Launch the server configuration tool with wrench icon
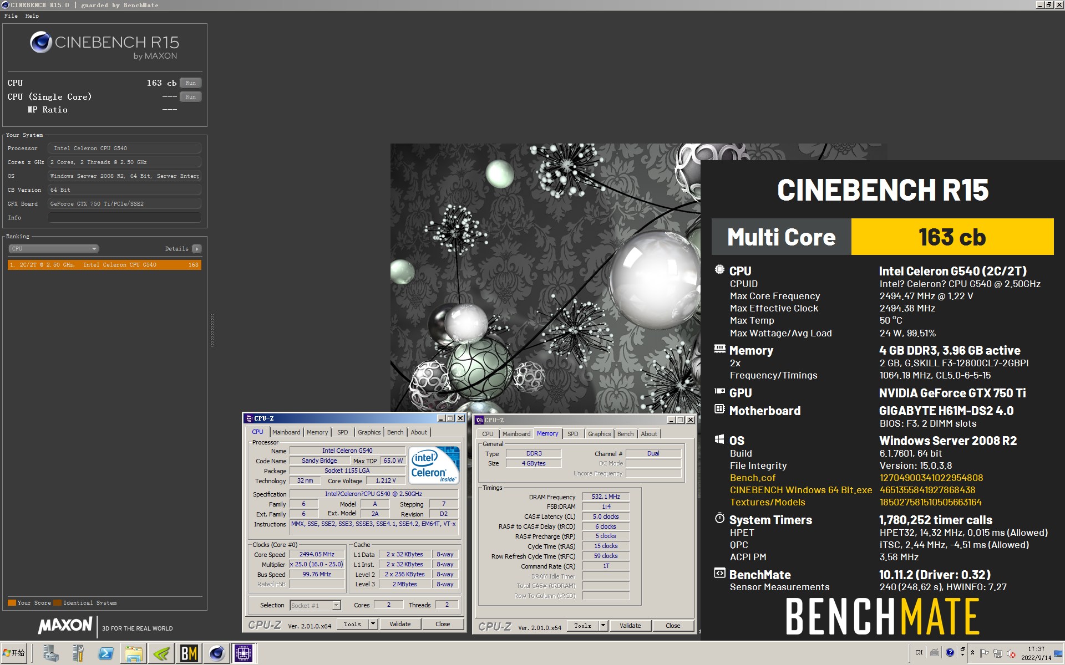Viewport: 1065px width, 665px height. coord(78,653)
